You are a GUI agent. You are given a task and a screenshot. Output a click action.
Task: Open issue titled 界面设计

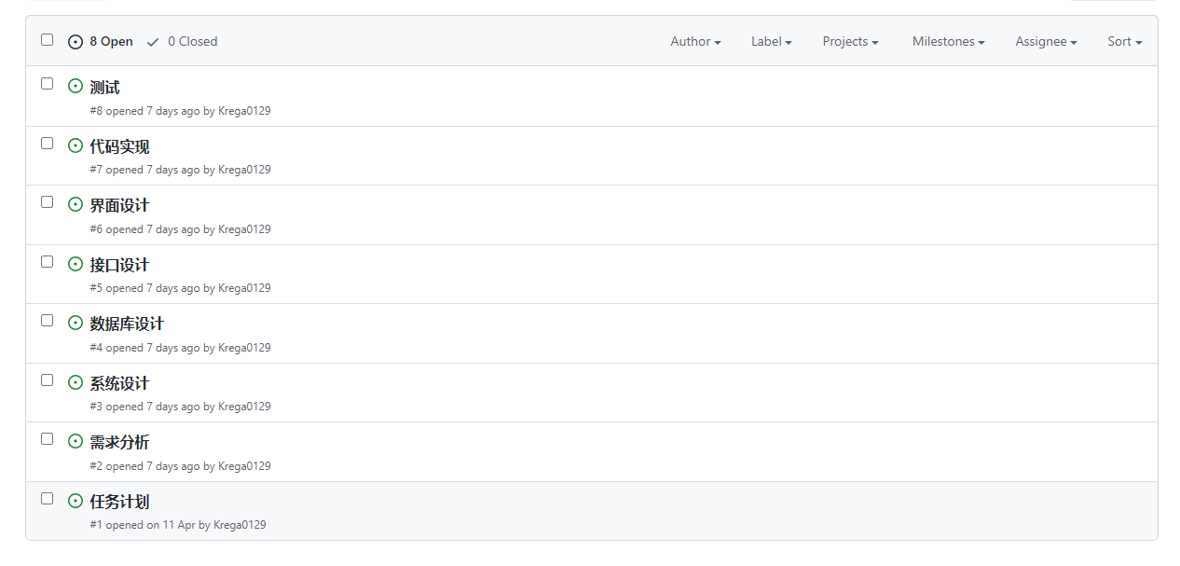pos(119,205)
